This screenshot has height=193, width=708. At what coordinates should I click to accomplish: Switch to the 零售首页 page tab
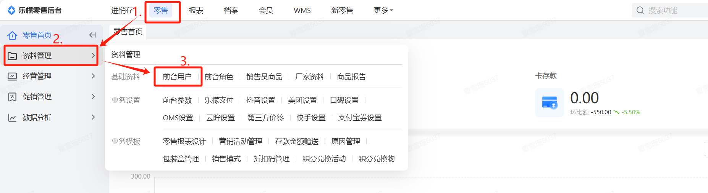[x=128, y=32]
